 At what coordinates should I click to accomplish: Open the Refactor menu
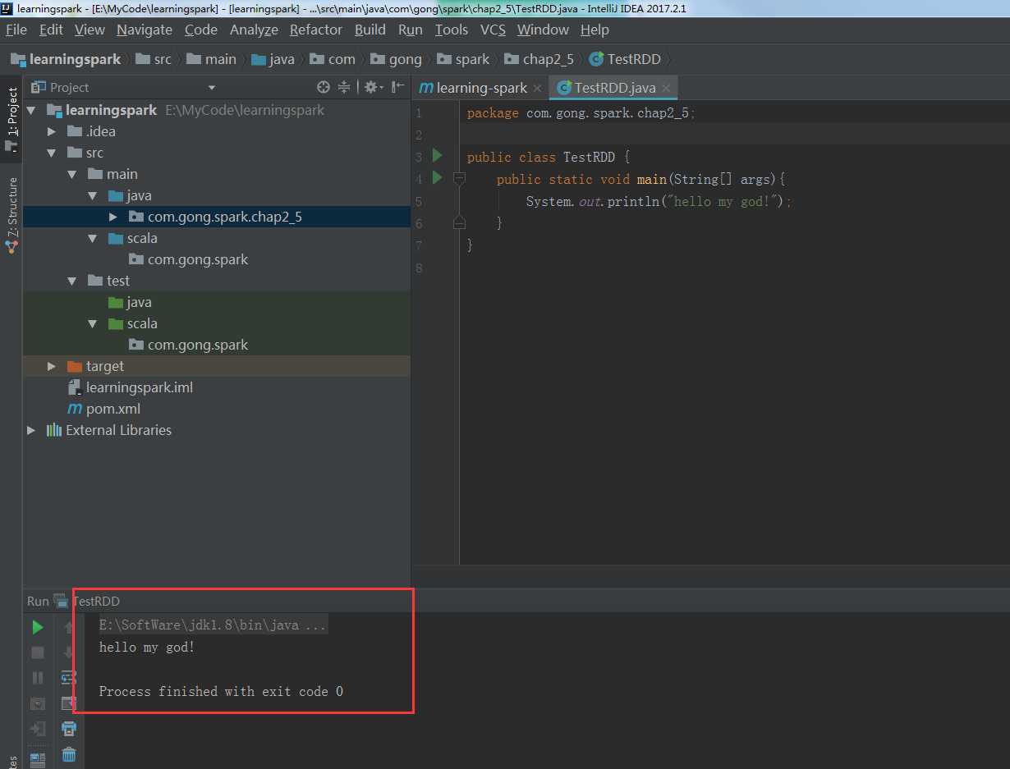click(x=316, y=30)
